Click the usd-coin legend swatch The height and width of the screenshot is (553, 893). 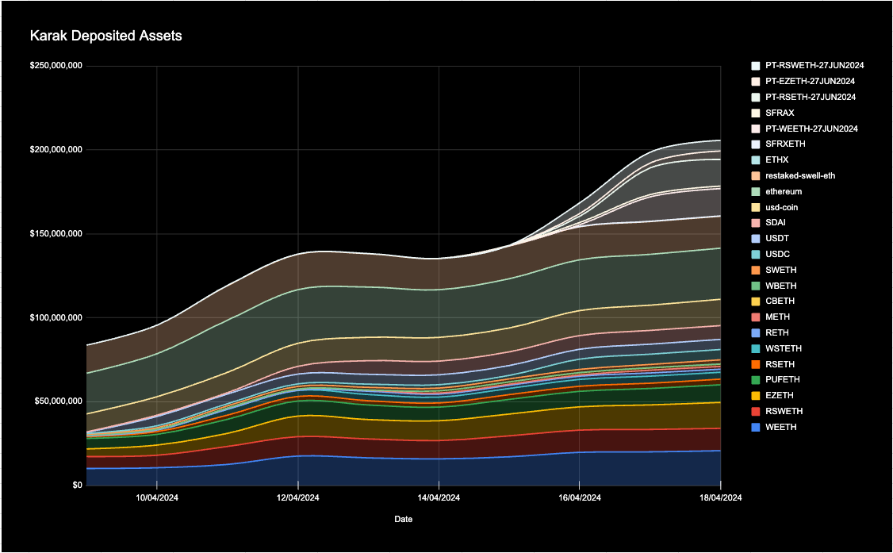(x=756, y=207)
